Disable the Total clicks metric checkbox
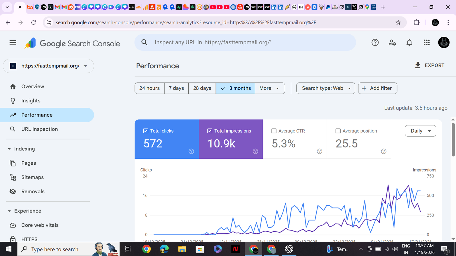 pos(145,131)
